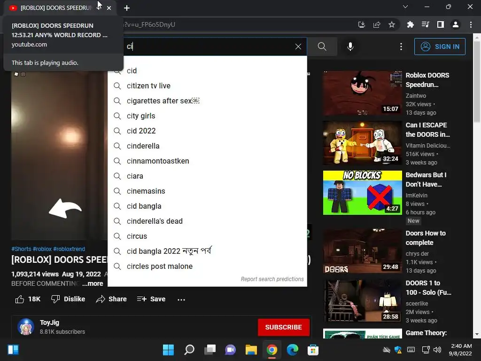Open Windows Start menu

(168, 350)
